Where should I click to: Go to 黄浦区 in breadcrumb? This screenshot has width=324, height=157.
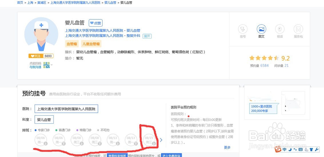point(42,3)
